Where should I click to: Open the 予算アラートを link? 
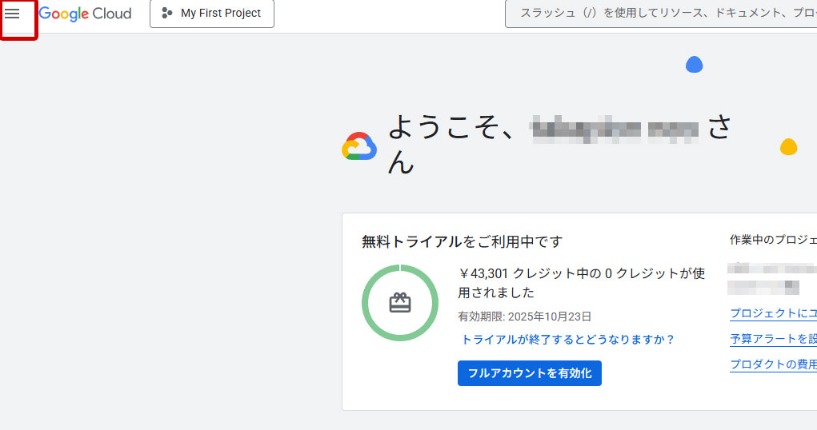pyautogui.click(x=773, y=339)
